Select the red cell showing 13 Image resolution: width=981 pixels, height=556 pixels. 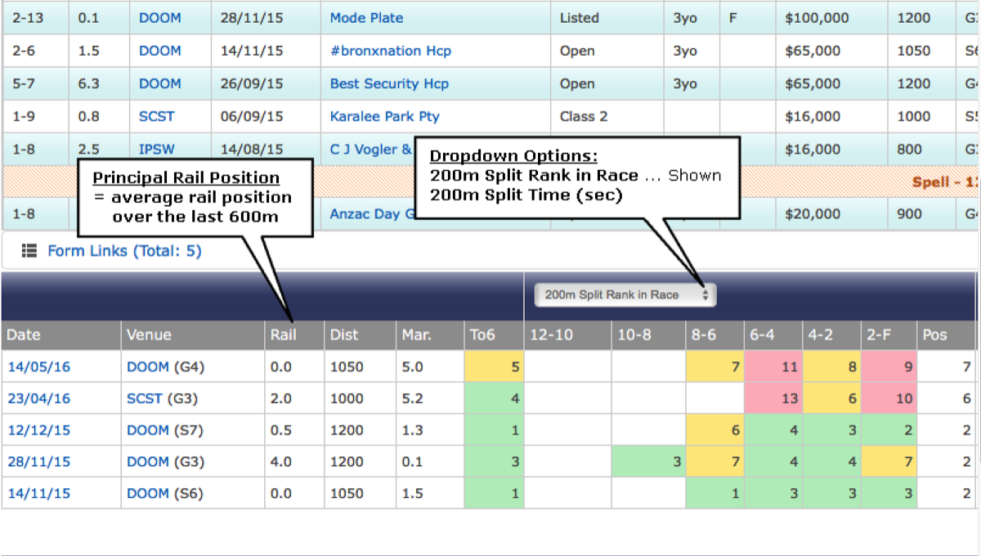773,399
